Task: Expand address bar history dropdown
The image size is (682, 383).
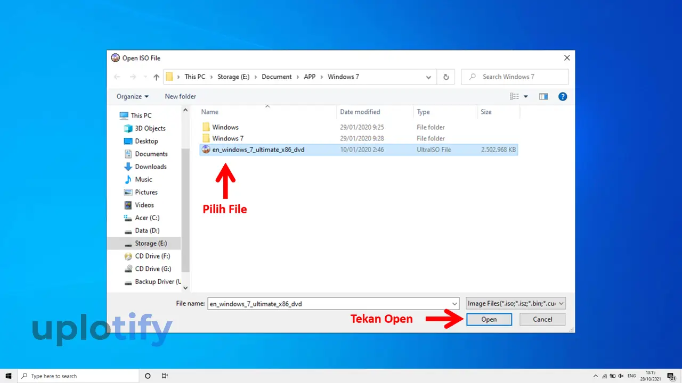Action: pyautogui.click(x=428, y=77)
